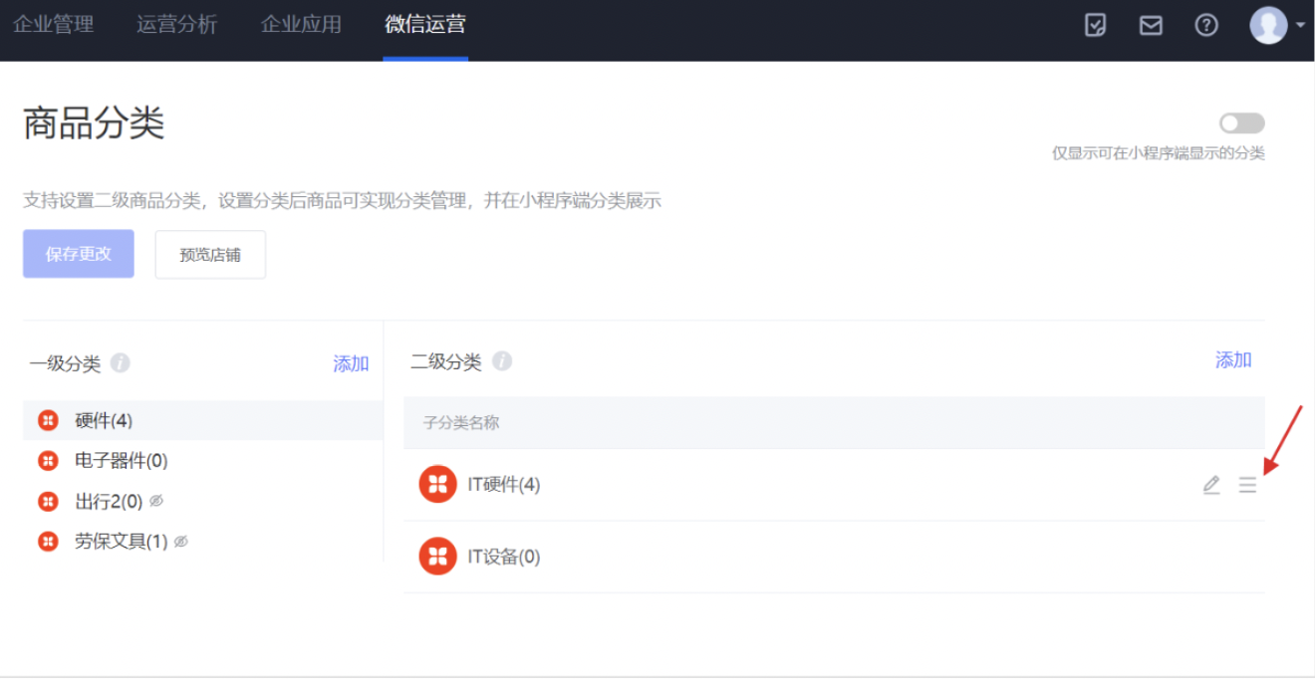Toggle the mini-program visible categories switch
The image size is (1315, 679).
(1241, 123)
